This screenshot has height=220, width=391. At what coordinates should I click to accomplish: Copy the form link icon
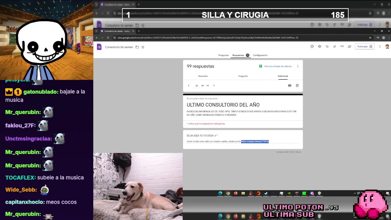[342, 46]
